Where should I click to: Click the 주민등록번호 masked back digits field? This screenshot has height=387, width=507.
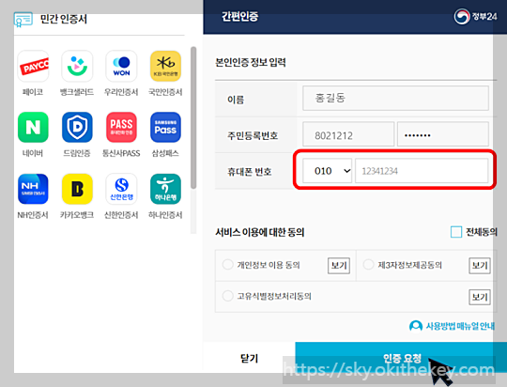442,134
